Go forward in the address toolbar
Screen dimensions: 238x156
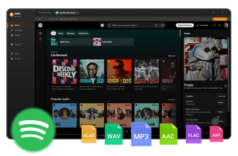click(x=47, y=19)
